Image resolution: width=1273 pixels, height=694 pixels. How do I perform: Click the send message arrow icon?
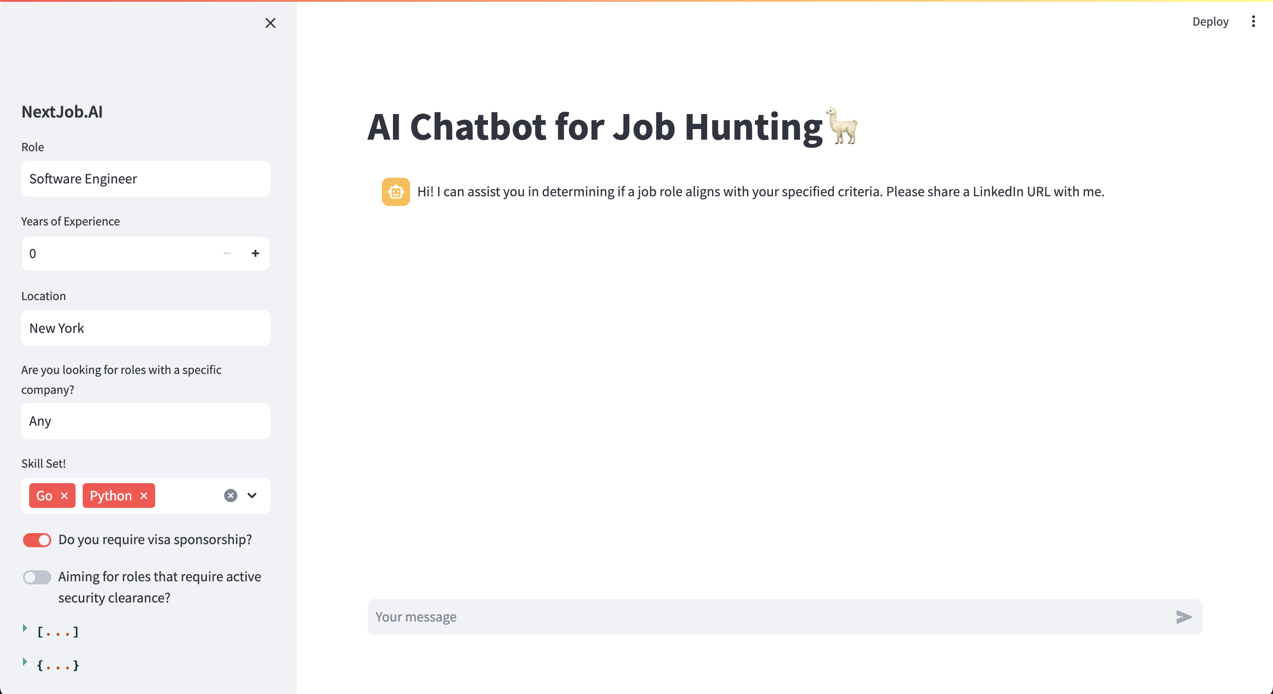pyautogui.click(x=1184, y=617)
